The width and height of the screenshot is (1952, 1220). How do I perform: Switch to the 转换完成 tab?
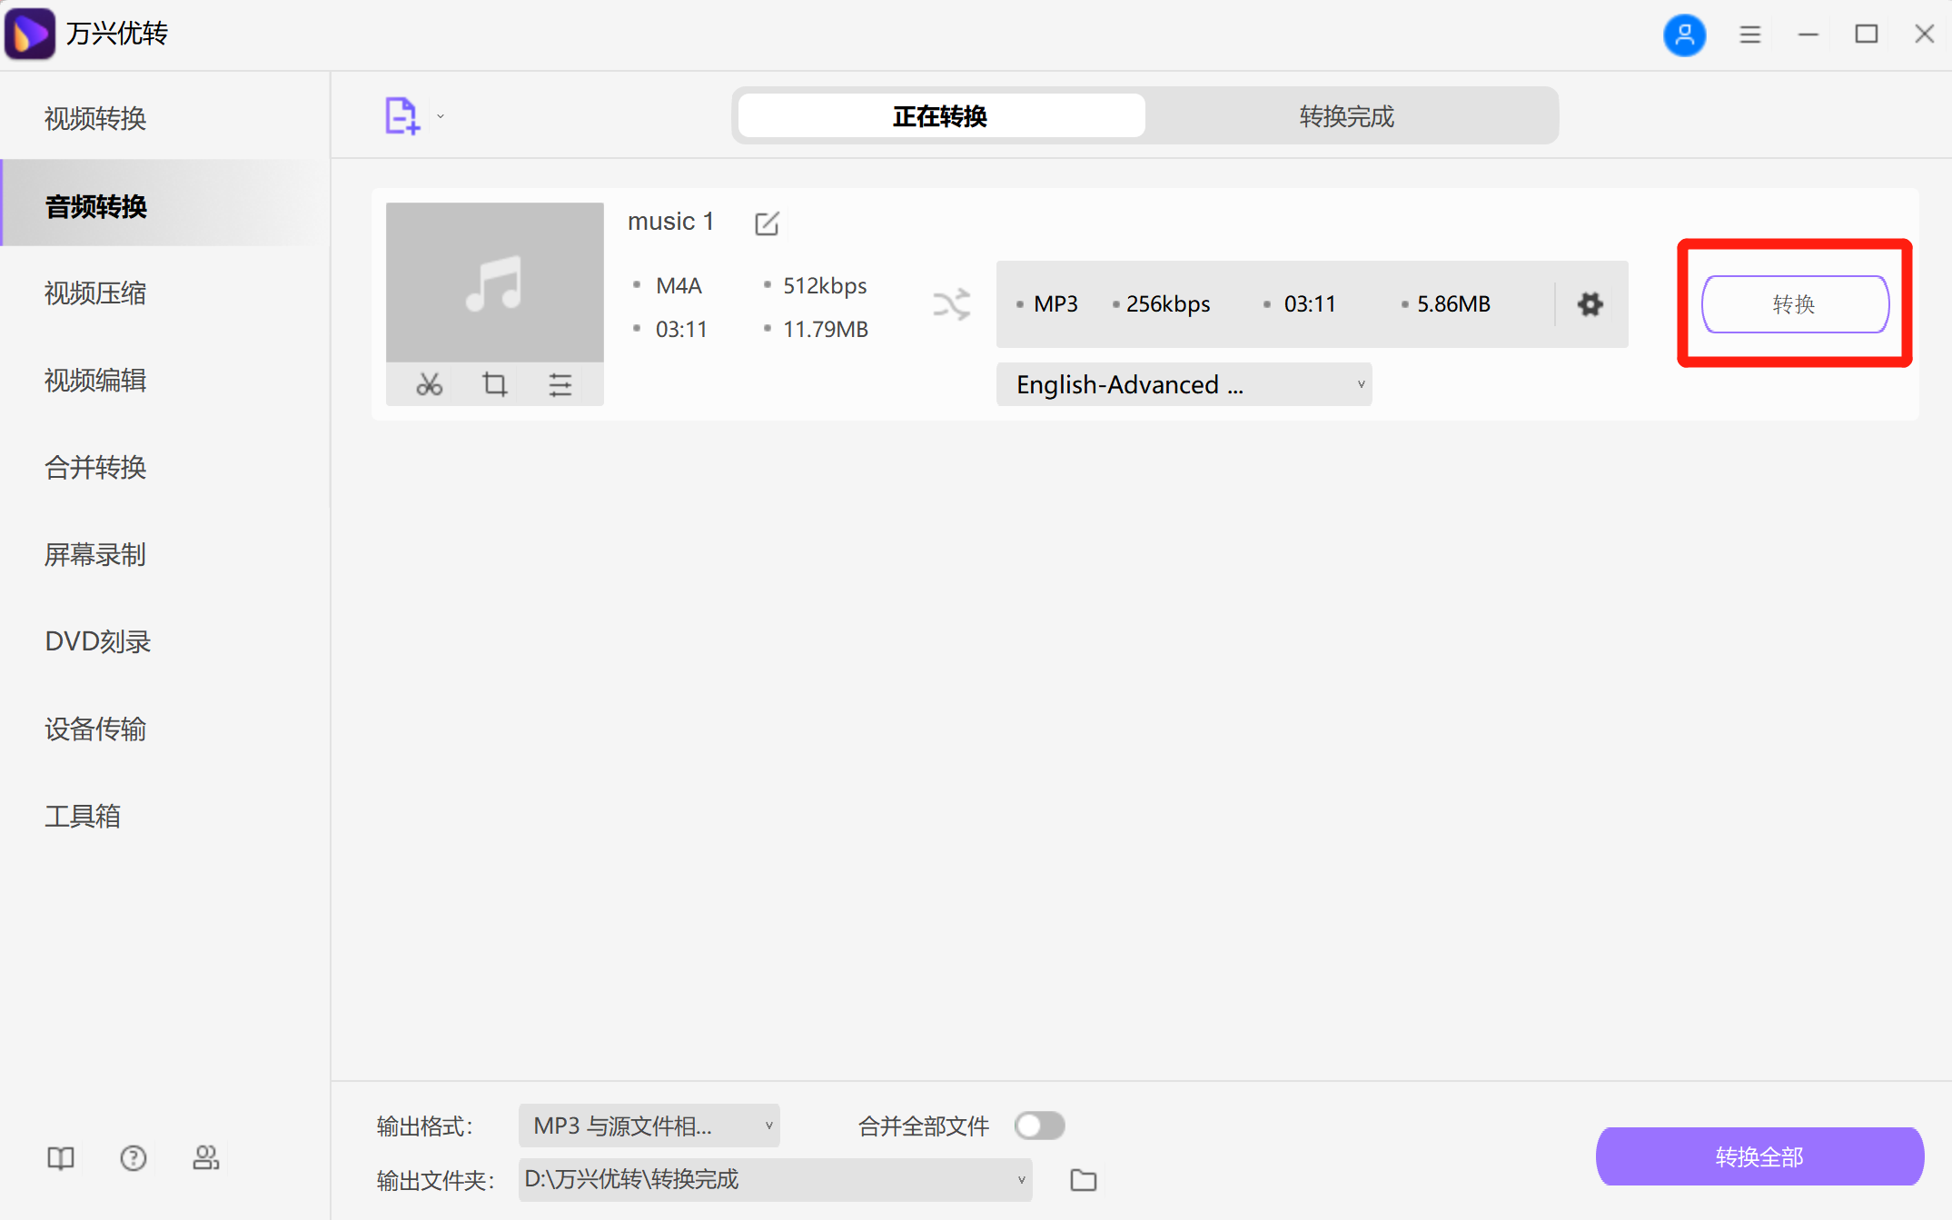(1345, 115)
